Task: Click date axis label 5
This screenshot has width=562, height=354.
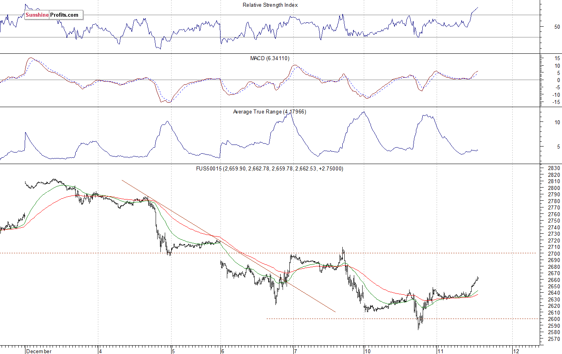Action: click(x=173, y=351)
